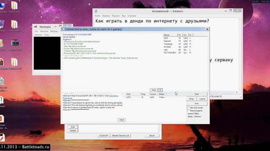
Task: Select player UFO in the game players list
Action: pos(146,97)
